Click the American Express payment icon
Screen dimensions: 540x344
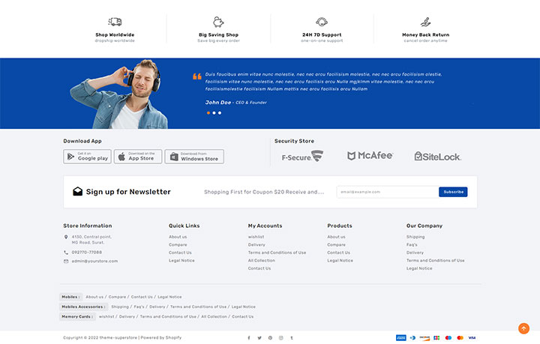click(x=400, y=338)
